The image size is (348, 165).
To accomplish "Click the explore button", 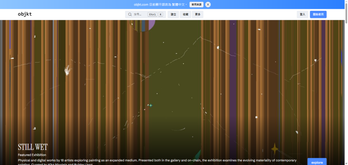I will 317,162.
